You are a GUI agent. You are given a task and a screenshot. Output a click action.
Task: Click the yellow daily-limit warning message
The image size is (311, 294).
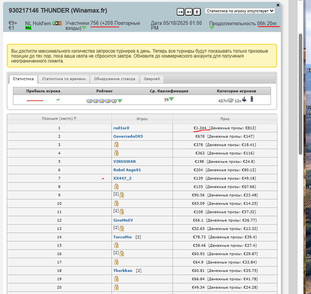click(x=142, y=56)
